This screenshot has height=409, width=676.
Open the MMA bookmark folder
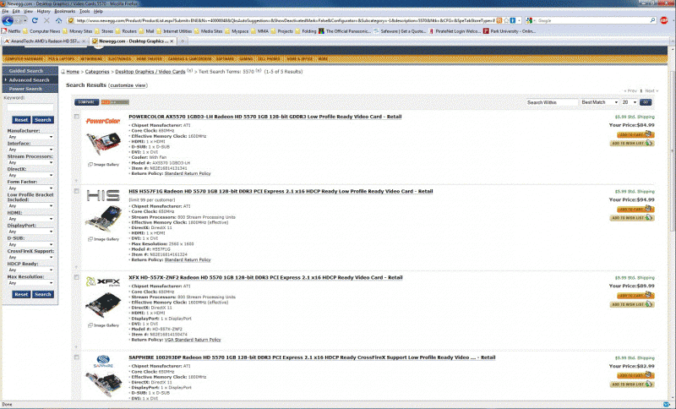point(260,31)
